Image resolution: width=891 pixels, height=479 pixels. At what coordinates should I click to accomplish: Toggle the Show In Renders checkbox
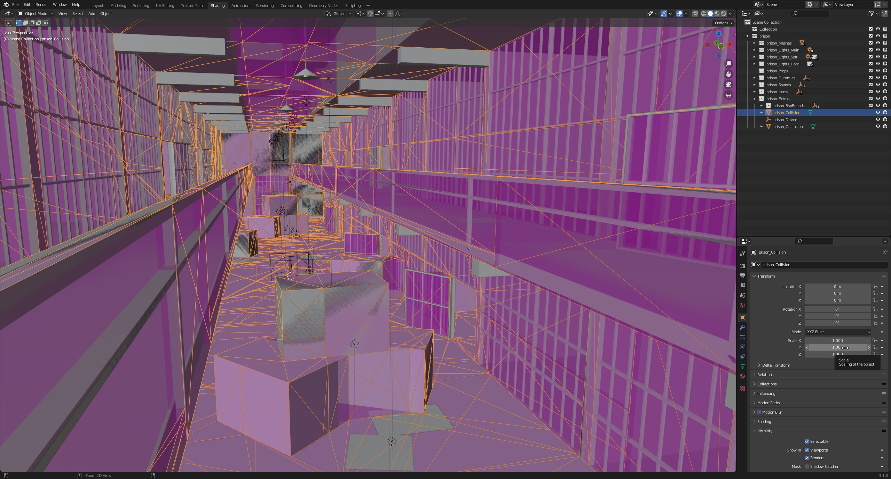(x=807, y=458)
